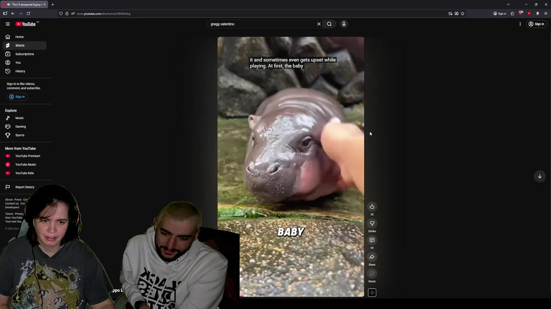This screenshot has width=551, height=309.
Task: Bookmark this page with the star
Action: [462, 14]
